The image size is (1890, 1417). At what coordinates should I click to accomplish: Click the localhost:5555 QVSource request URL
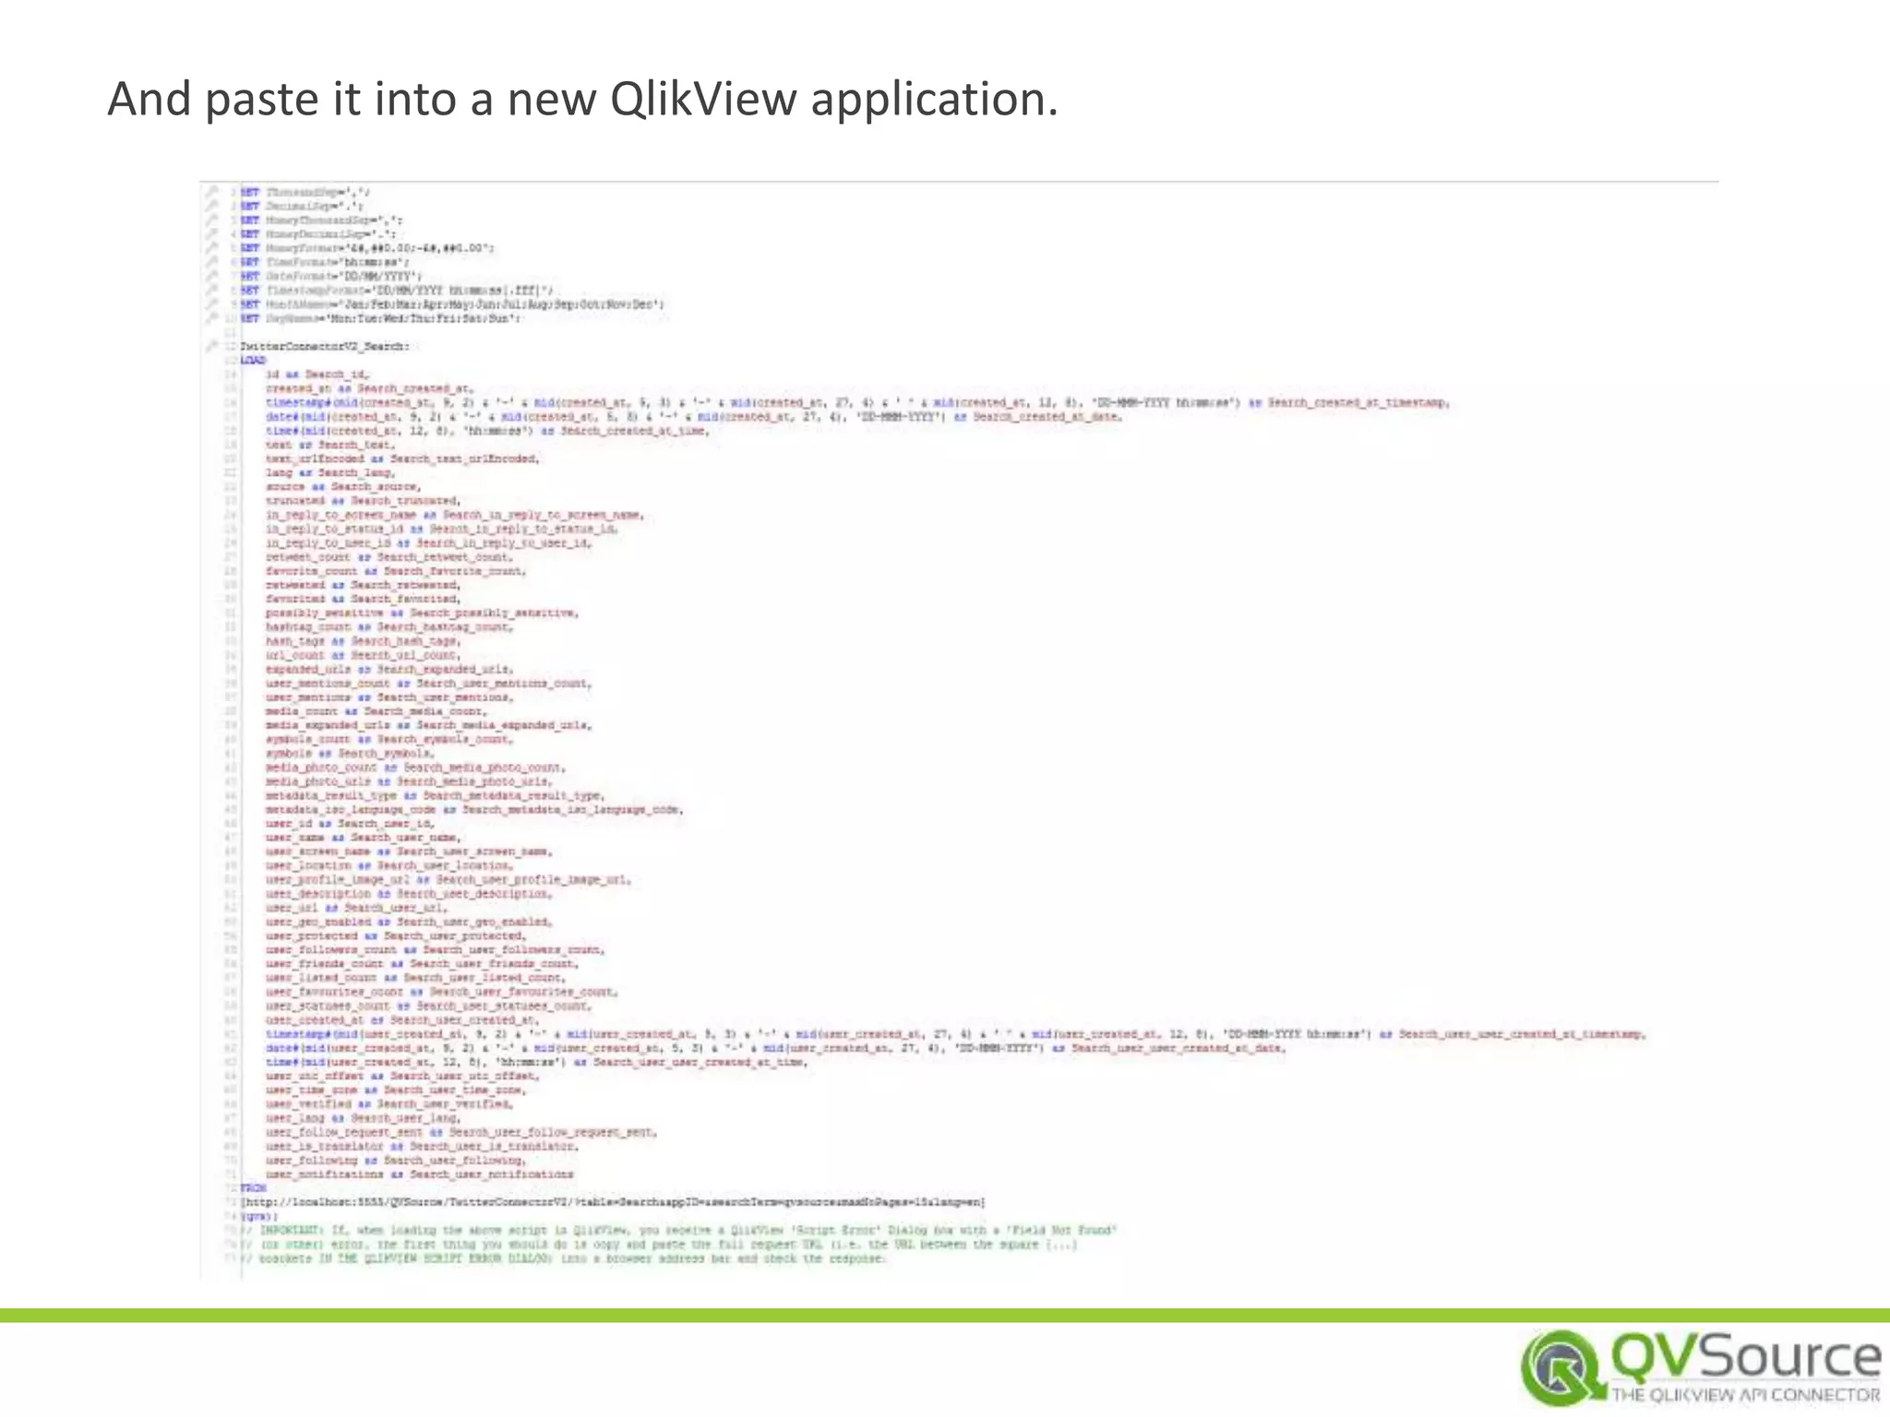point(613,1203)
